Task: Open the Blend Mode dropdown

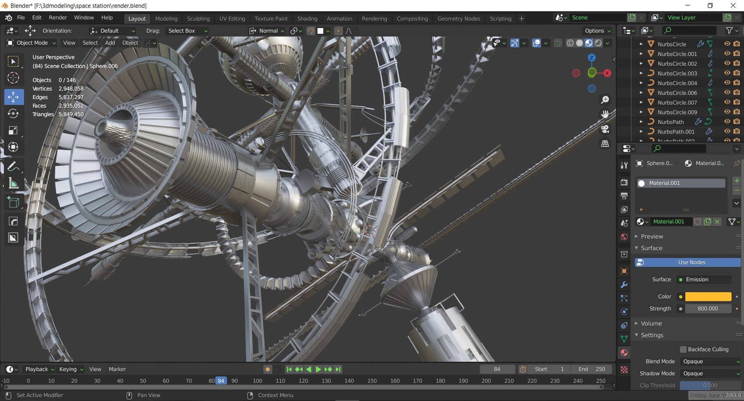Action: click(x=710, y=361)
